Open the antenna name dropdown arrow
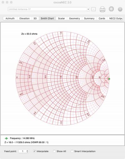This screenshot has width=125, height=159. (88, 9)
